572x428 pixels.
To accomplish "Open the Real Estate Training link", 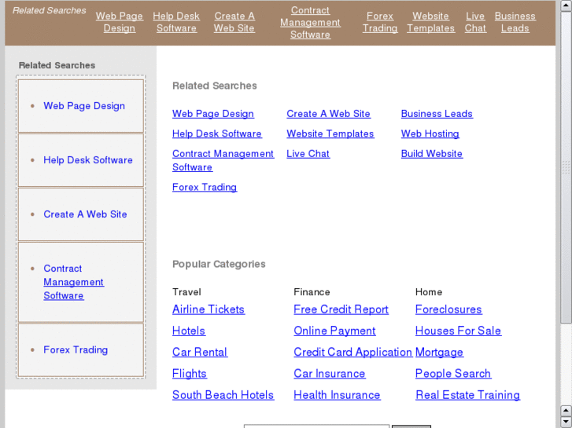I will [x=468, y=396].
